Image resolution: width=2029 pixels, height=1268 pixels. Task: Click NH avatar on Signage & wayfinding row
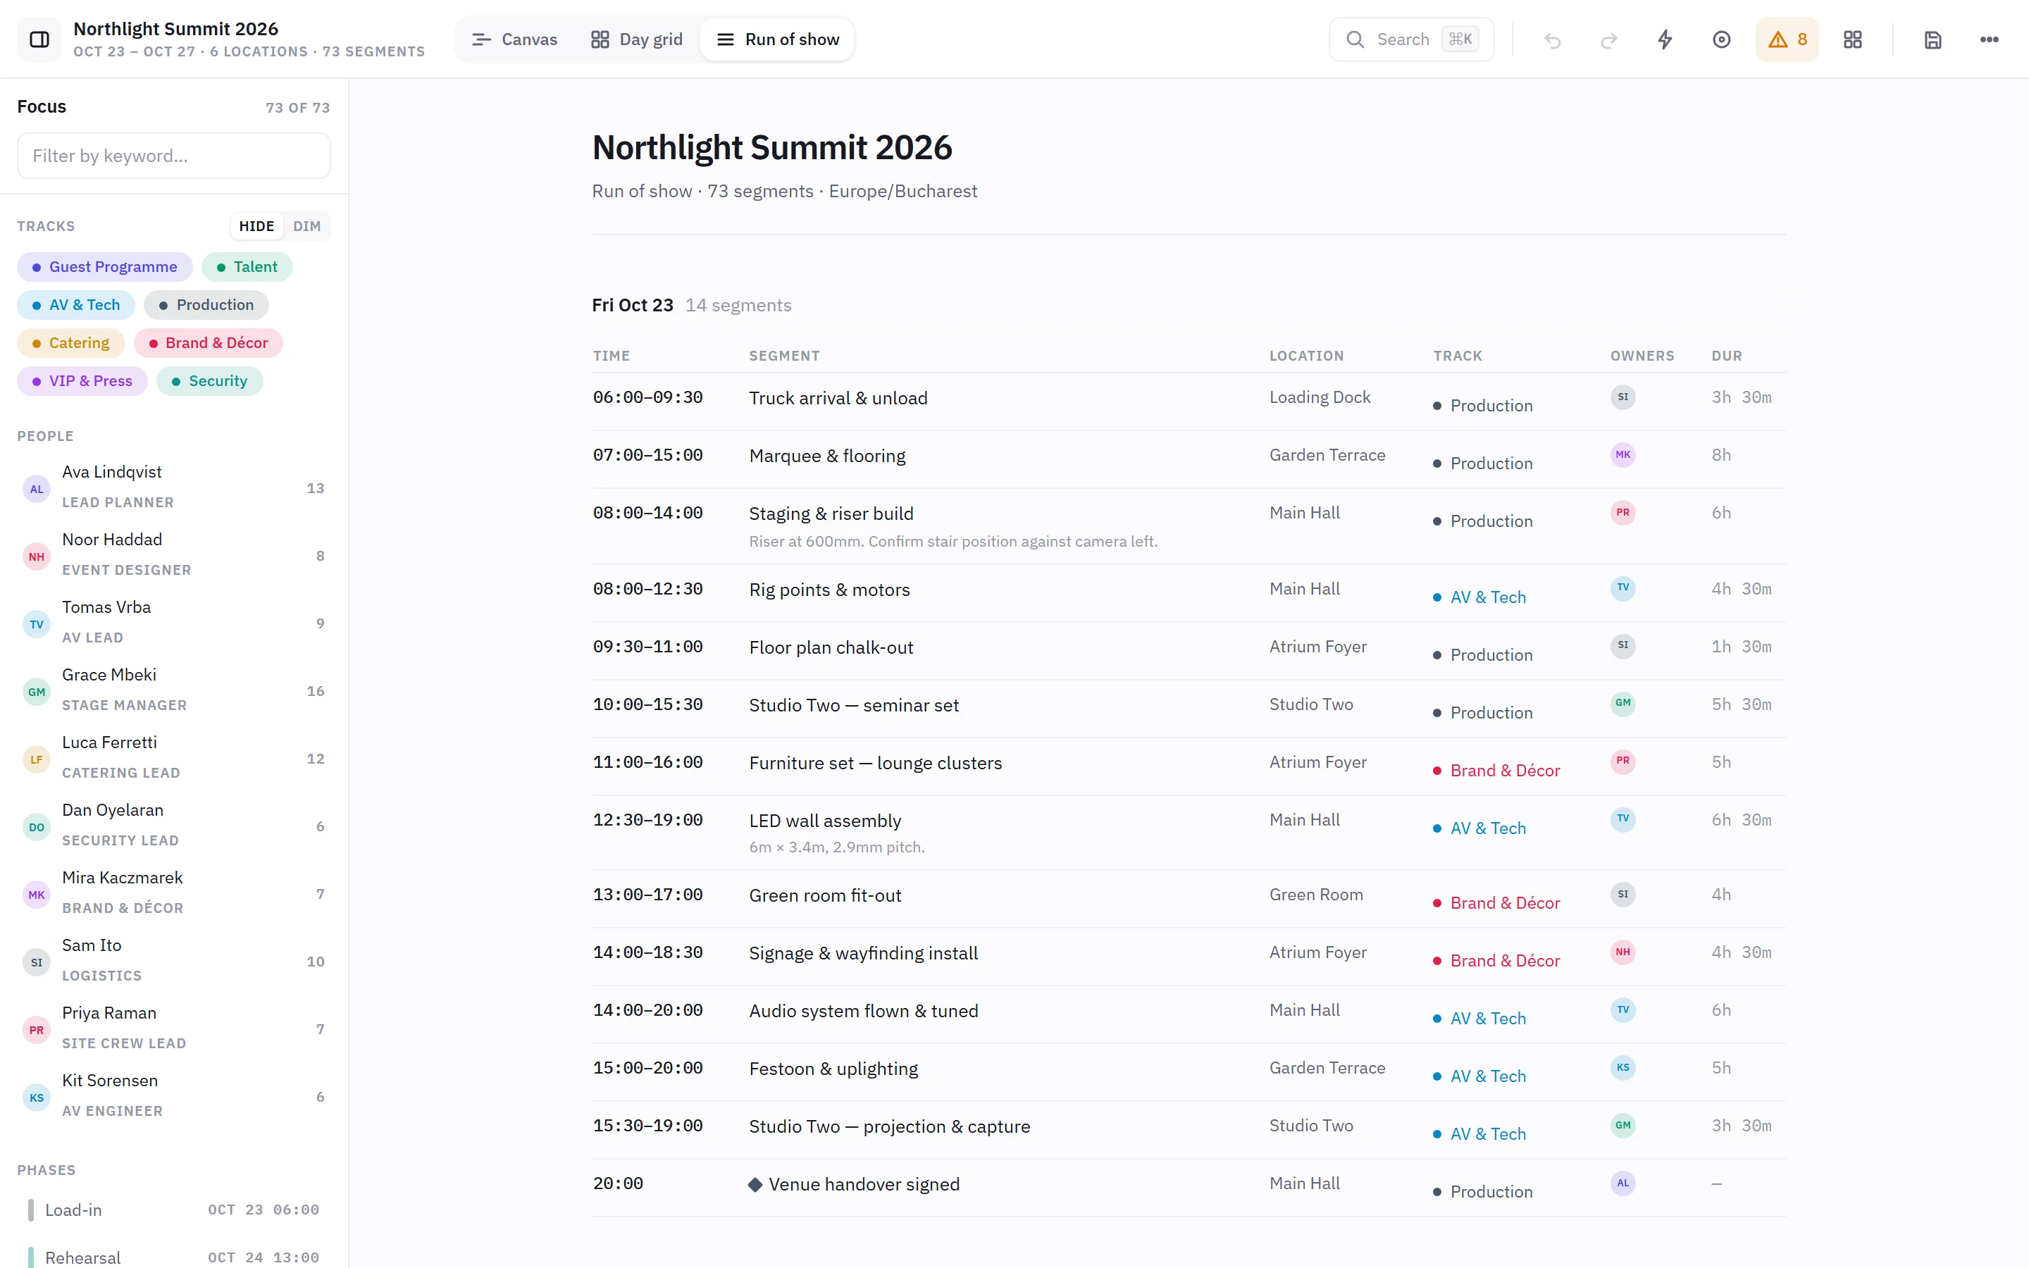pyautogui.click(x=1623, y=952)
